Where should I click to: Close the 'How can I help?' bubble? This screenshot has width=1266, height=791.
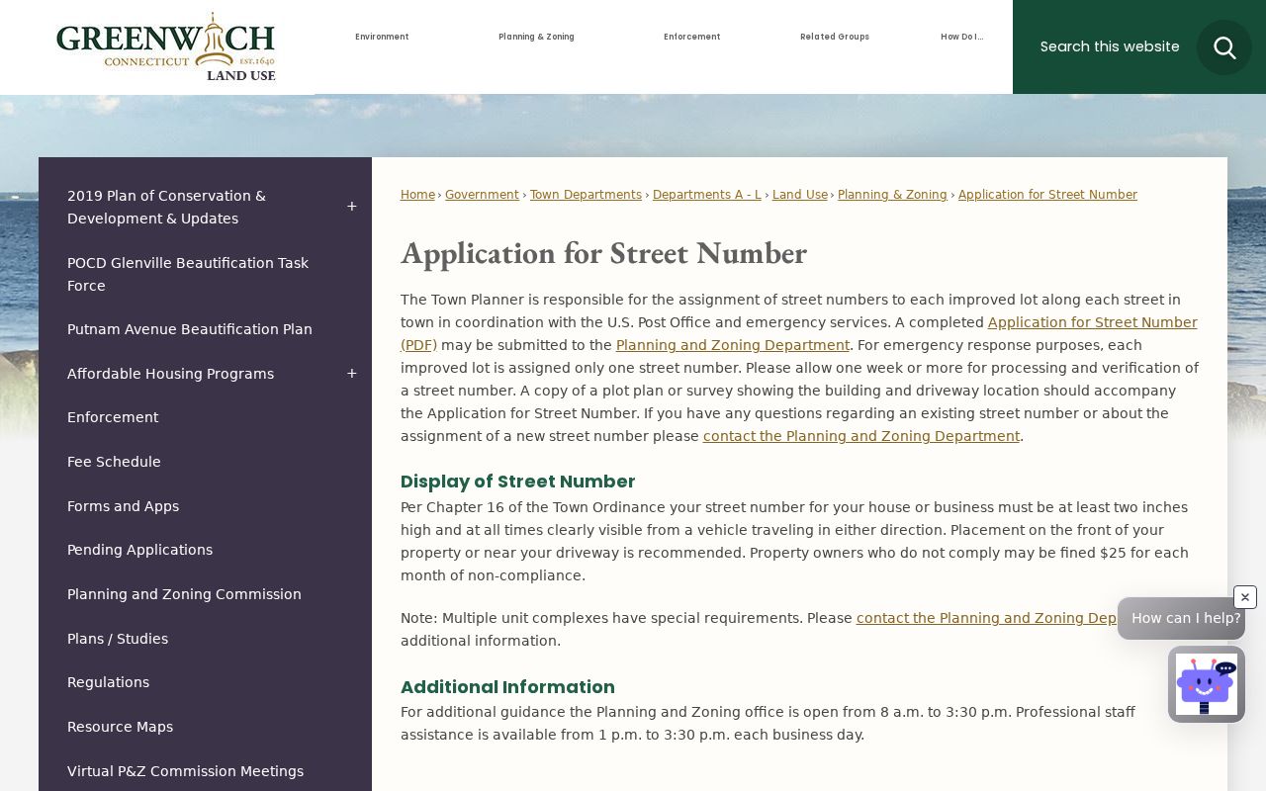pyautogui.click(x=1245, y=597)
